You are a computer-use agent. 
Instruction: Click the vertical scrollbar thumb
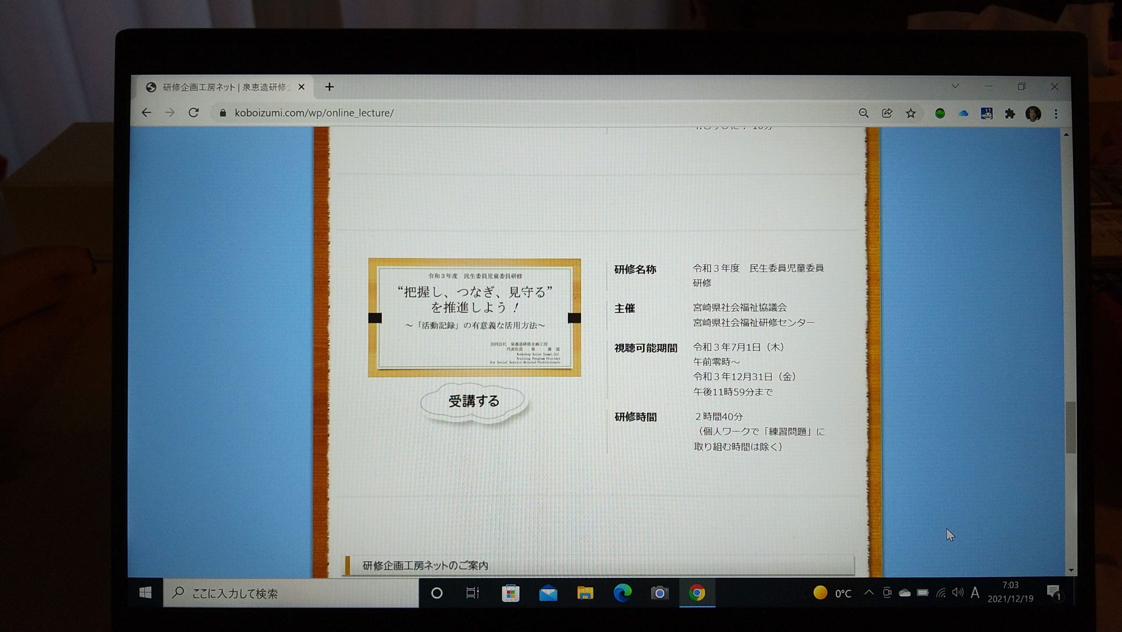click(x=1070, y=427)
